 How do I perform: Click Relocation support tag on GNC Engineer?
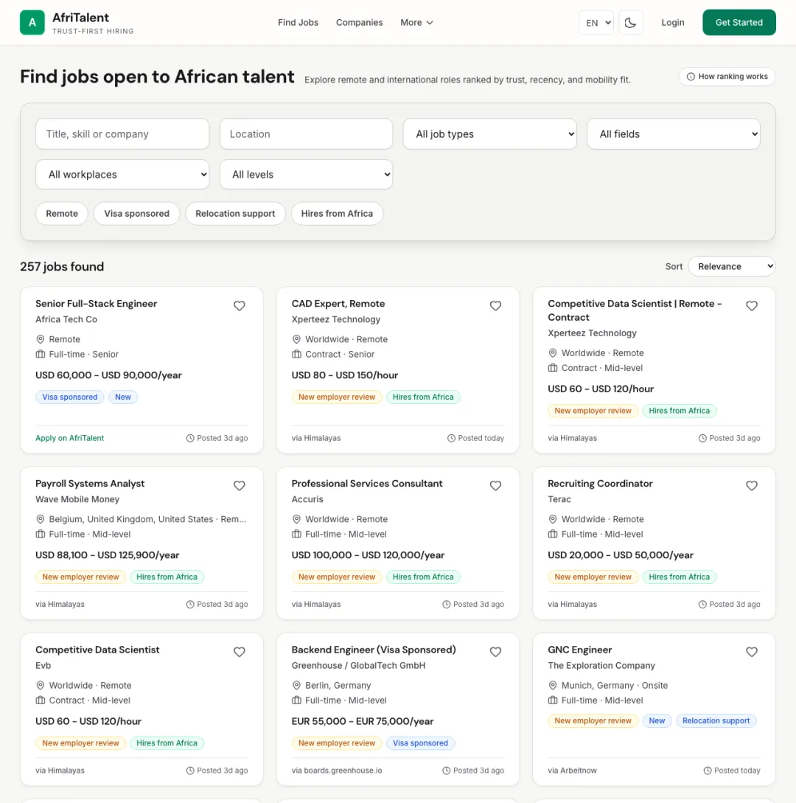716,720
